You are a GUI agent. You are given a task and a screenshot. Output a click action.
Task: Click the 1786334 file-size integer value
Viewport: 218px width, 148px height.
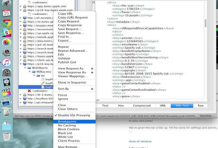coord(133,9)
